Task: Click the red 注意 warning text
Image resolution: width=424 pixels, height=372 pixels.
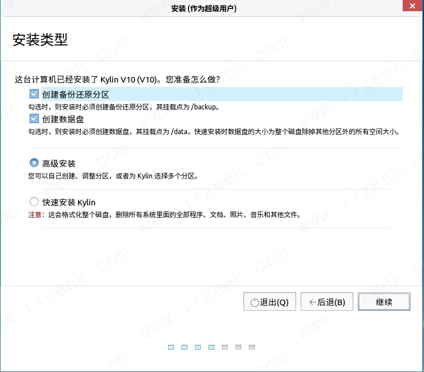Action: click(x=36, y=215)
